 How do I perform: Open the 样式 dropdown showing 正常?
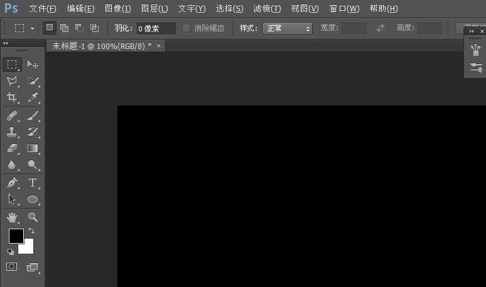(287, 28)
